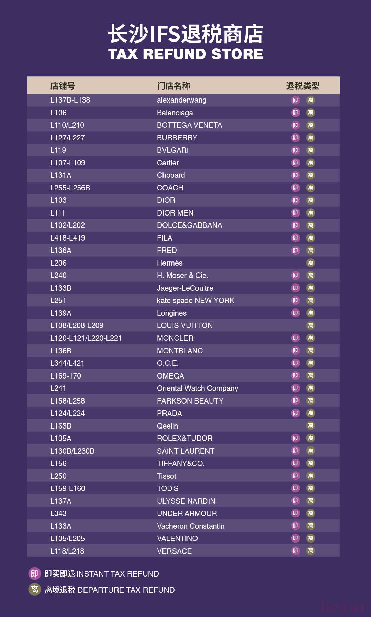Click the ROLEX&TUDOR store name
371x617 pixels.
[x=184, y=439]
